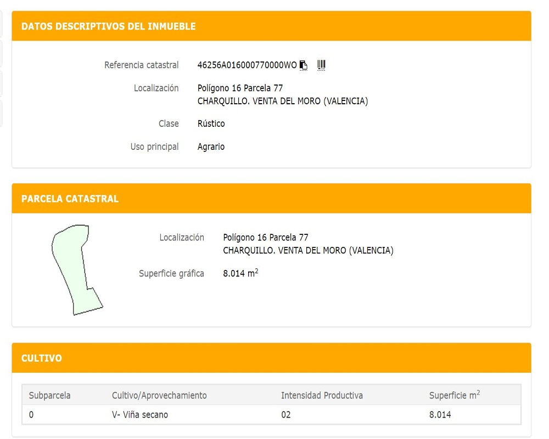Collapse the Datos Descriptivos del Inmueble header
The height and width of the screenshot is (439, 549).
point(108,26)
